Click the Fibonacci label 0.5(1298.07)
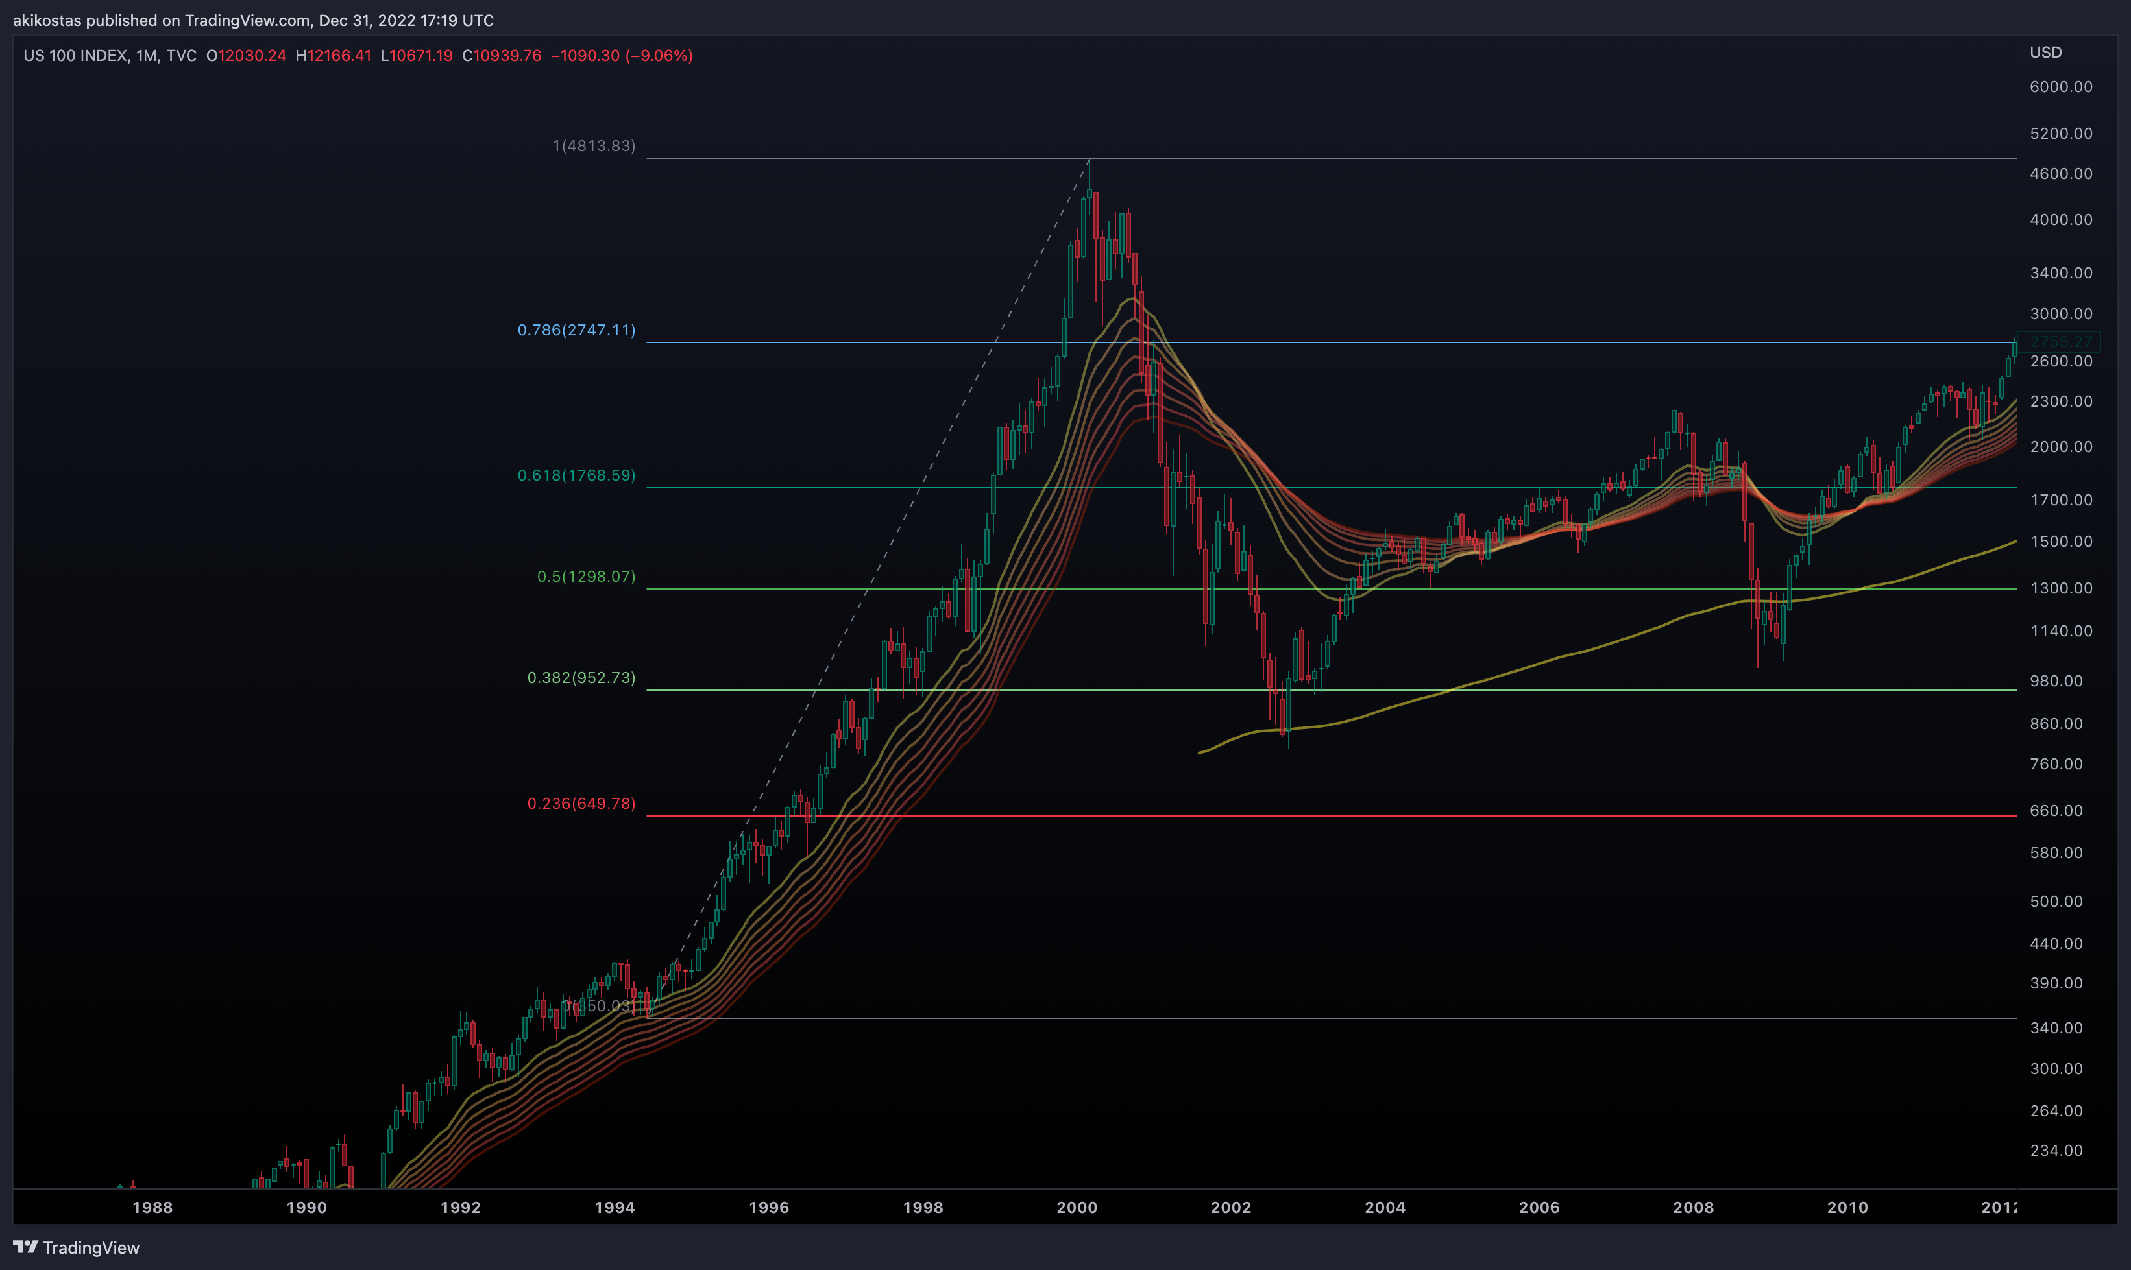 587,576
